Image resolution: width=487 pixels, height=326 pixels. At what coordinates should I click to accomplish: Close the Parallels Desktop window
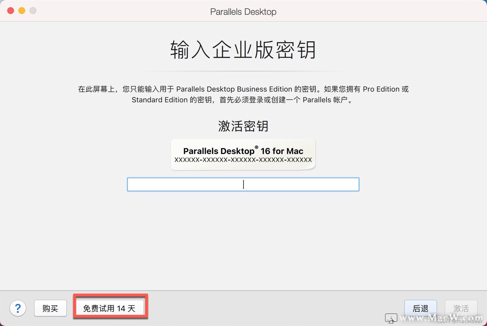(11, 11)
